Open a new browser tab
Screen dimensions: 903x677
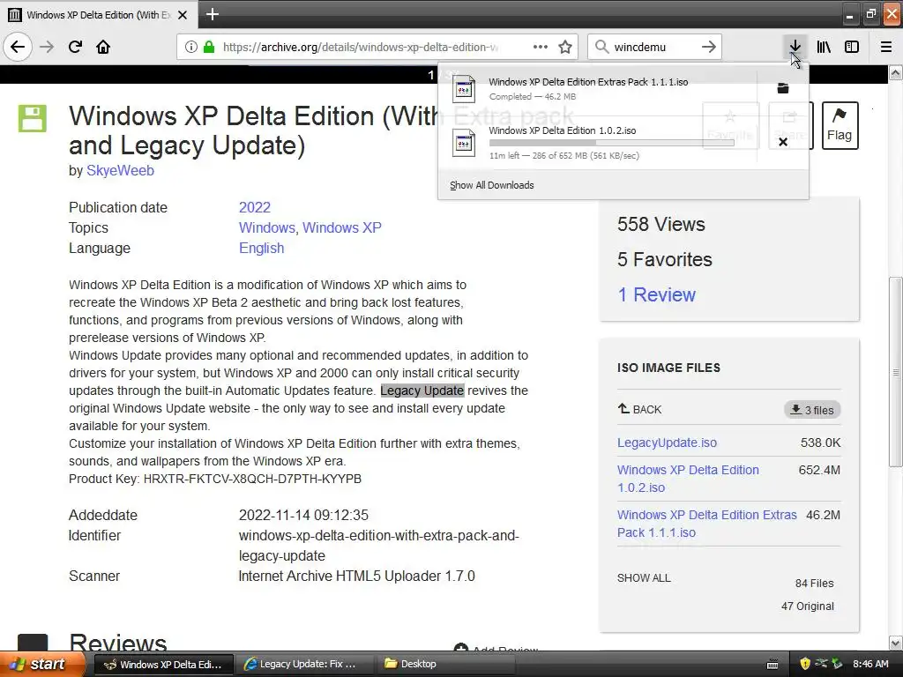pos(212,14)
